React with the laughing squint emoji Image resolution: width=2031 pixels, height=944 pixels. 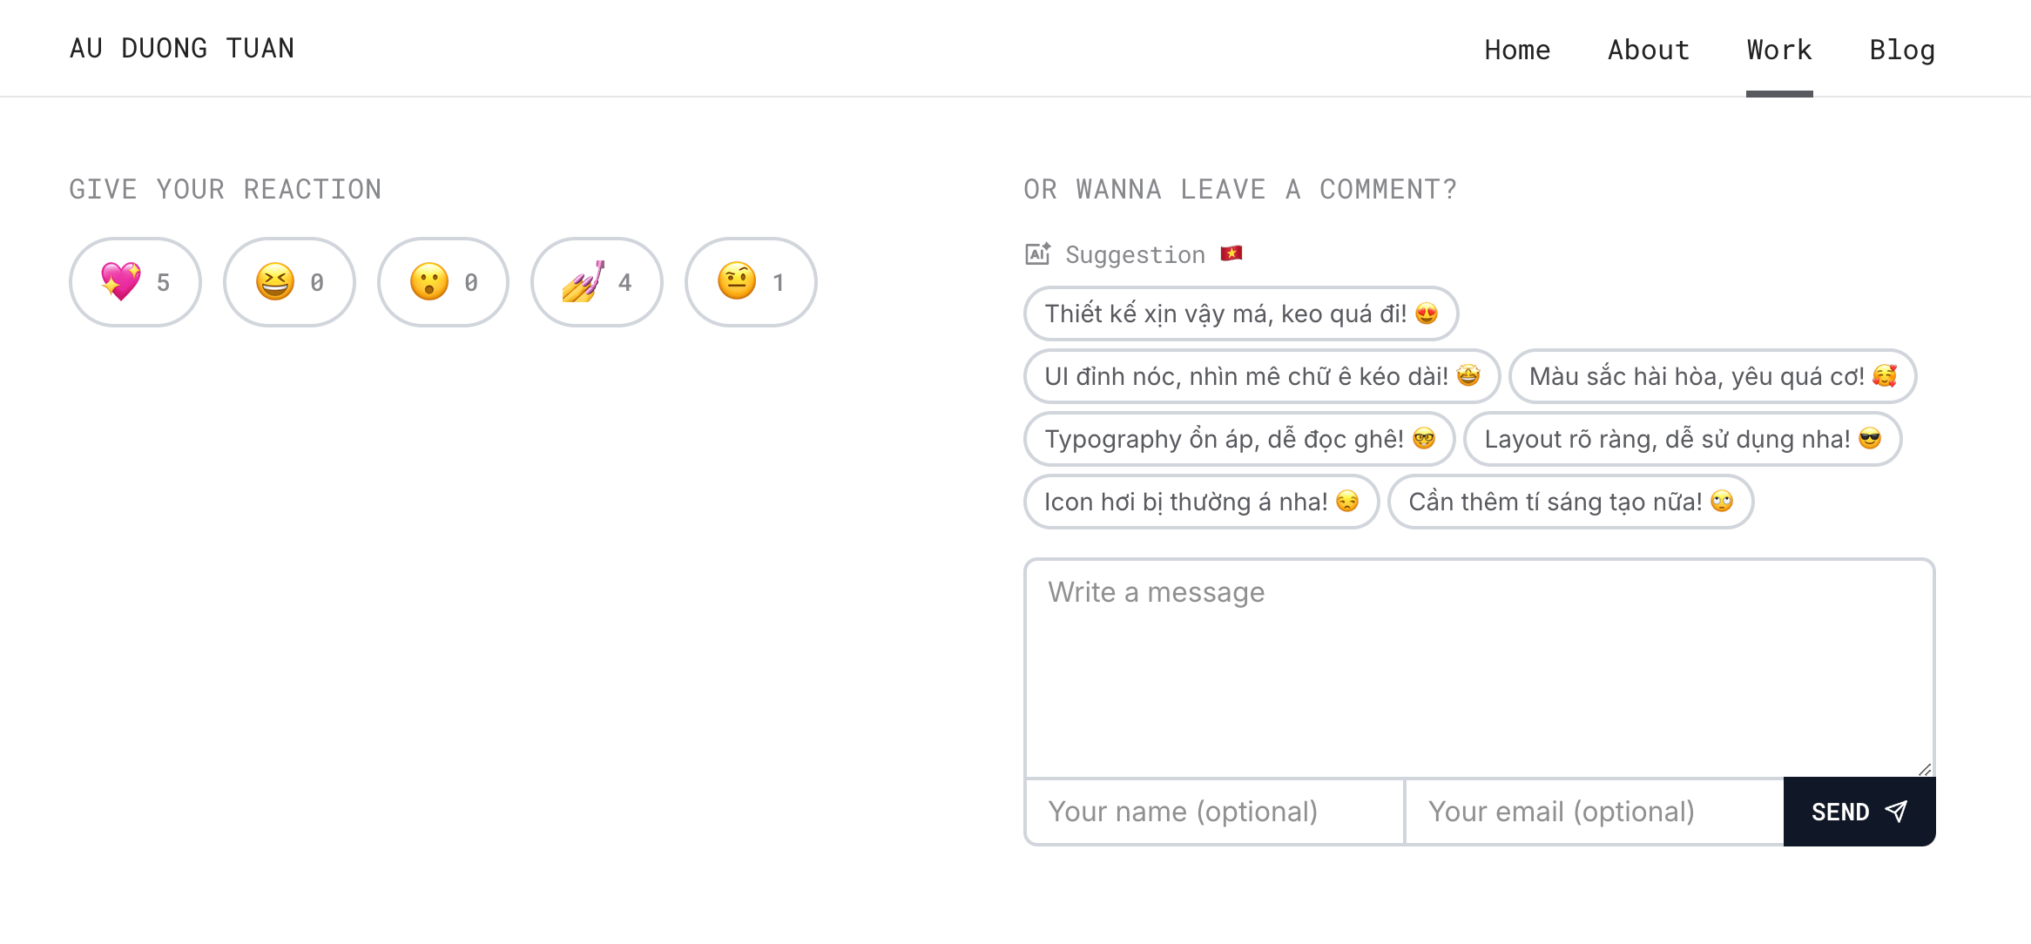pyautogui.click(x=289, y=282)
